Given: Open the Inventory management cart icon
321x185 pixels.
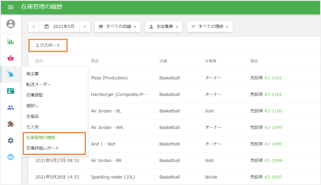Looking at the screenshot, I should [11, 75].
